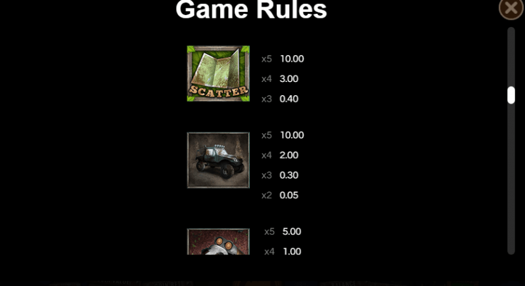Click scrollbar track above the thumb

coord(511,57)
